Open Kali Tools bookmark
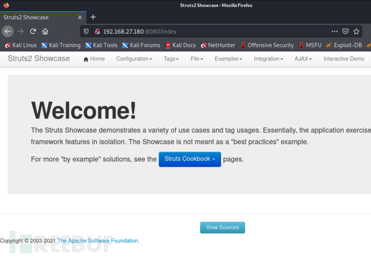371x257 pixels. click(101, 45)
